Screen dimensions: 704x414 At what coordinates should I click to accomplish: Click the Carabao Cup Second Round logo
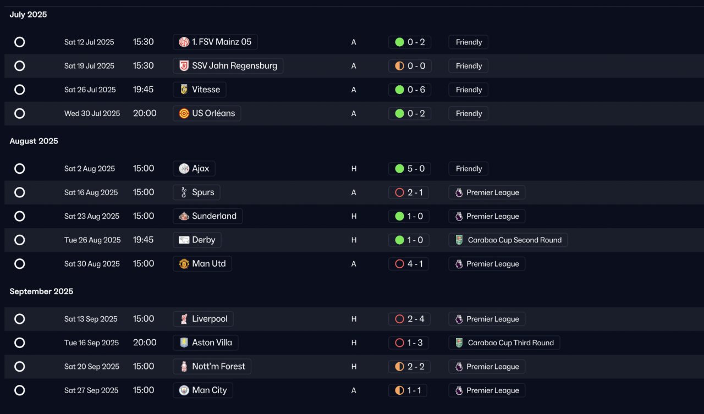459,240
